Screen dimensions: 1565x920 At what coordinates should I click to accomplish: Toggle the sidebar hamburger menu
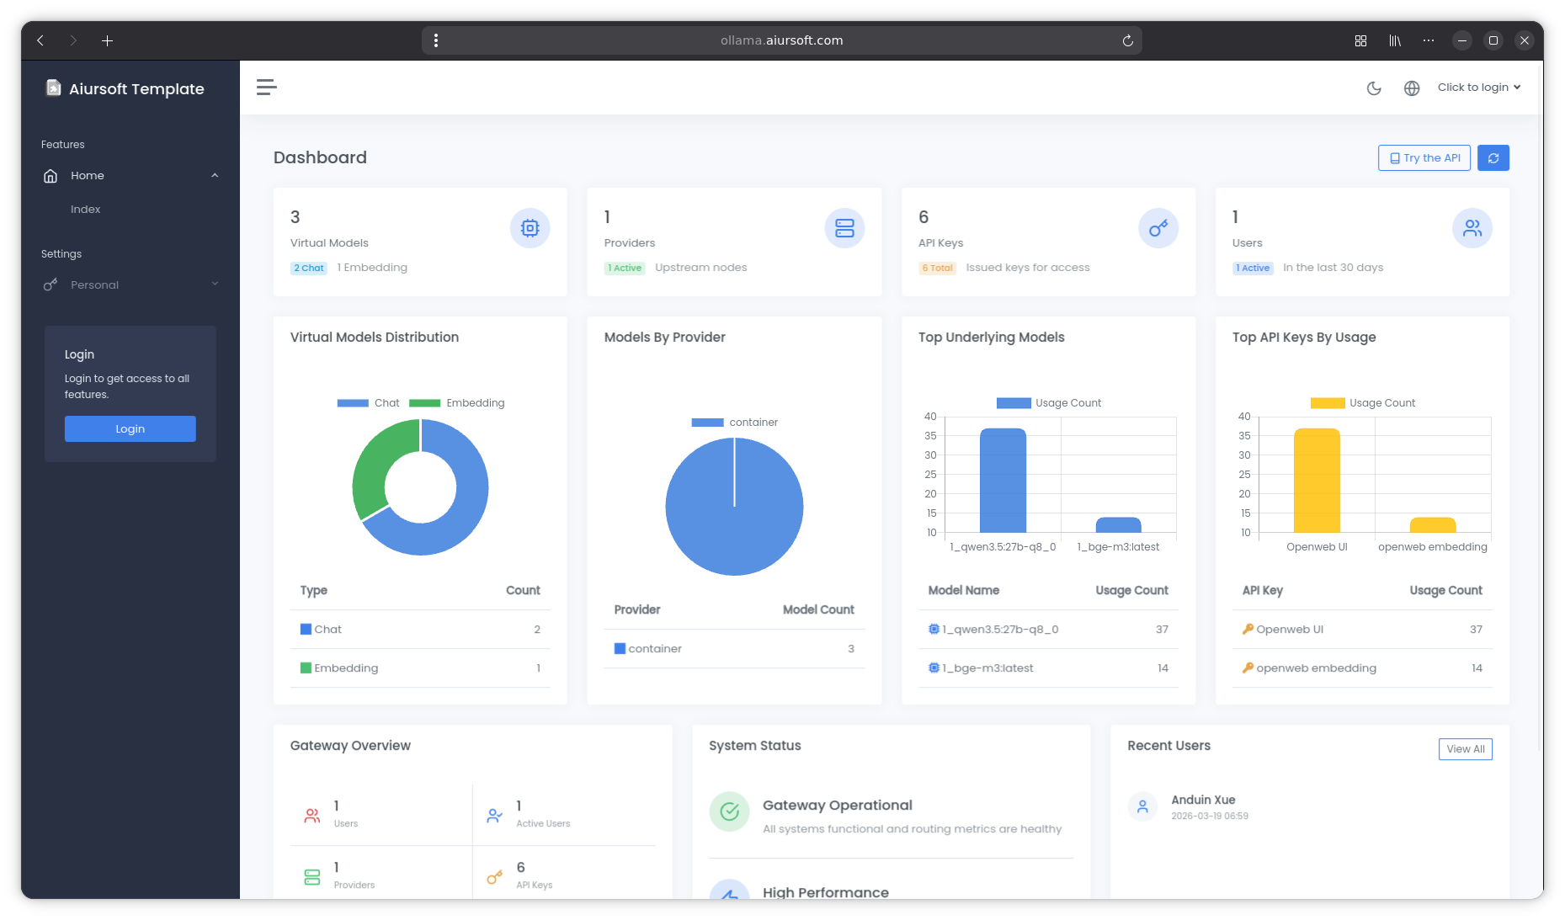pos(267,88)
